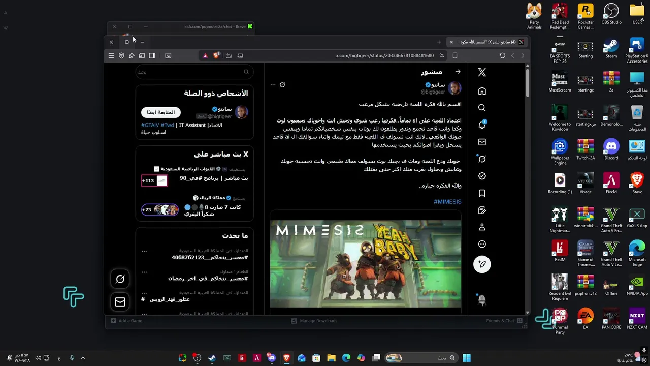
Task: Reload page with Brave refresh icon
Action: (x=502, y=55)
